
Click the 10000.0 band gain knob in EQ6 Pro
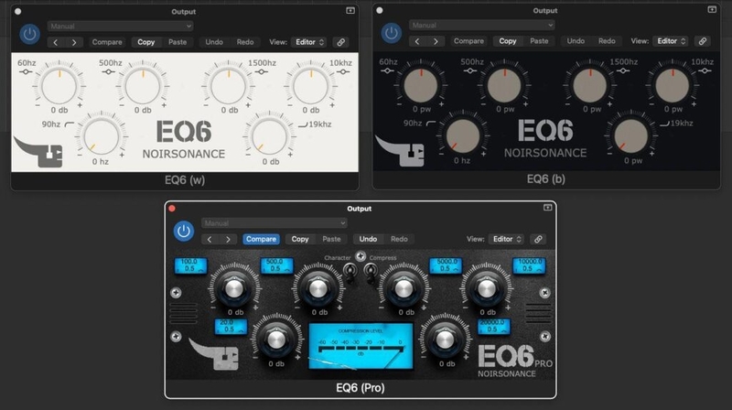487,289
